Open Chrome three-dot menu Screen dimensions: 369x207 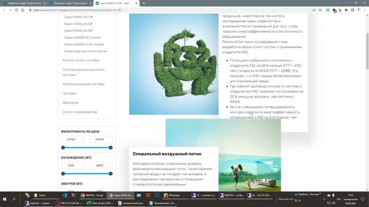tap(365, 10)
